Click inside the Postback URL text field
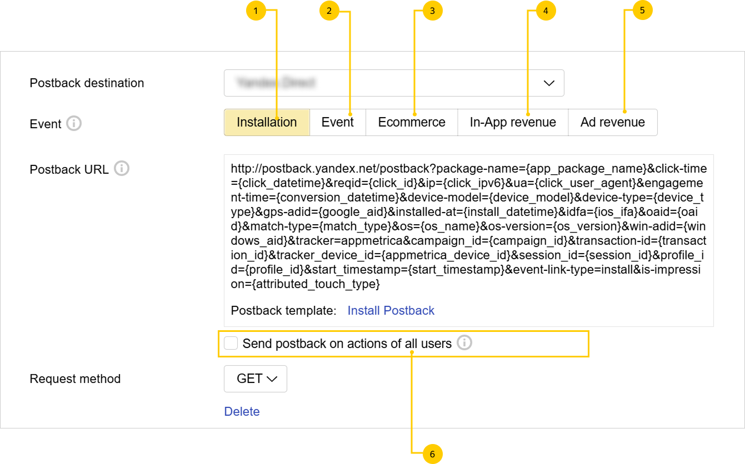This screenshot has height=464, width=745. (468, 226)
